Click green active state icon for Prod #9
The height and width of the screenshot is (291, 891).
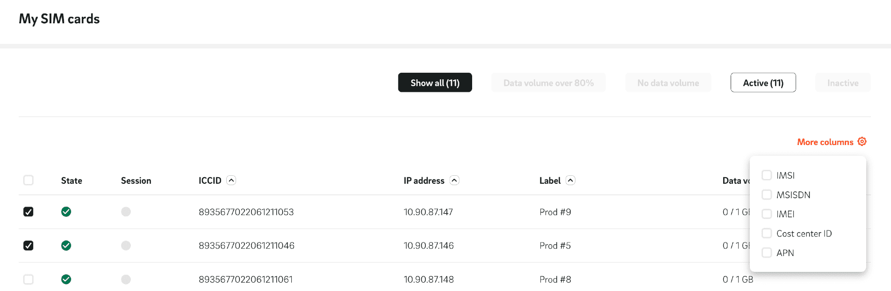66,212
